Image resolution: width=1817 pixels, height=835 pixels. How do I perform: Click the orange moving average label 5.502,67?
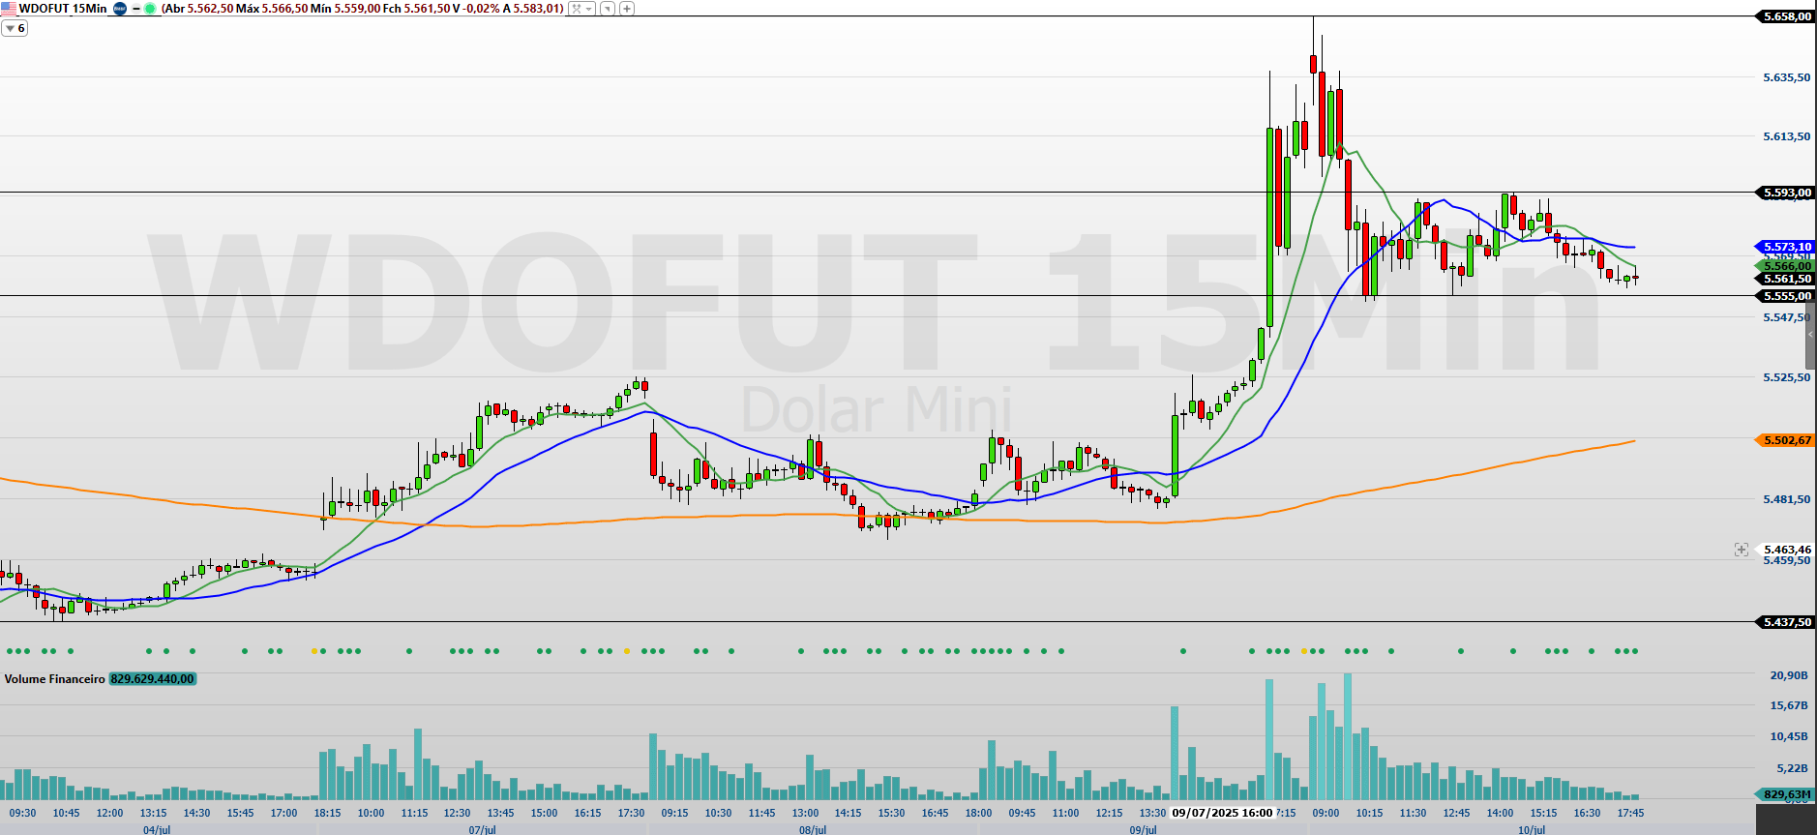[x=1785, y=440]
